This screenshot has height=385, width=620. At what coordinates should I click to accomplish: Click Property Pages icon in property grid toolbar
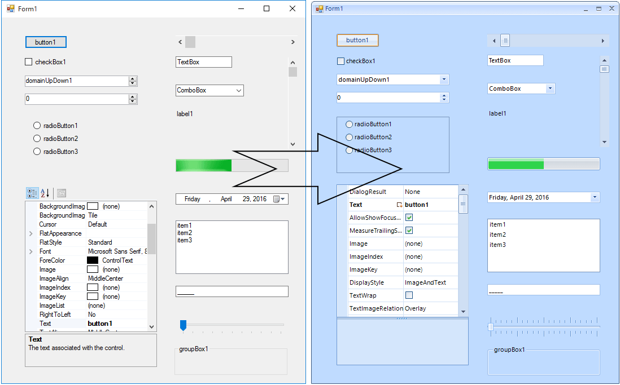point(62,193)
